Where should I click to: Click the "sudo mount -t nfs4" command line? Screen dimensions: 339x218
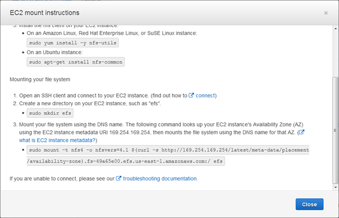[x=168, y=150]
